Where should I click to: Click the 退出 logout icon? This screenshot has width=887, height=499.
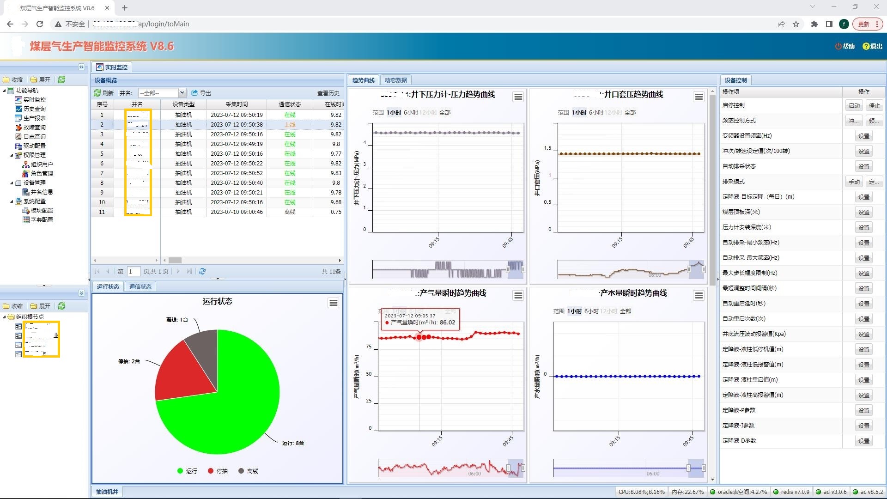(866, 46)
